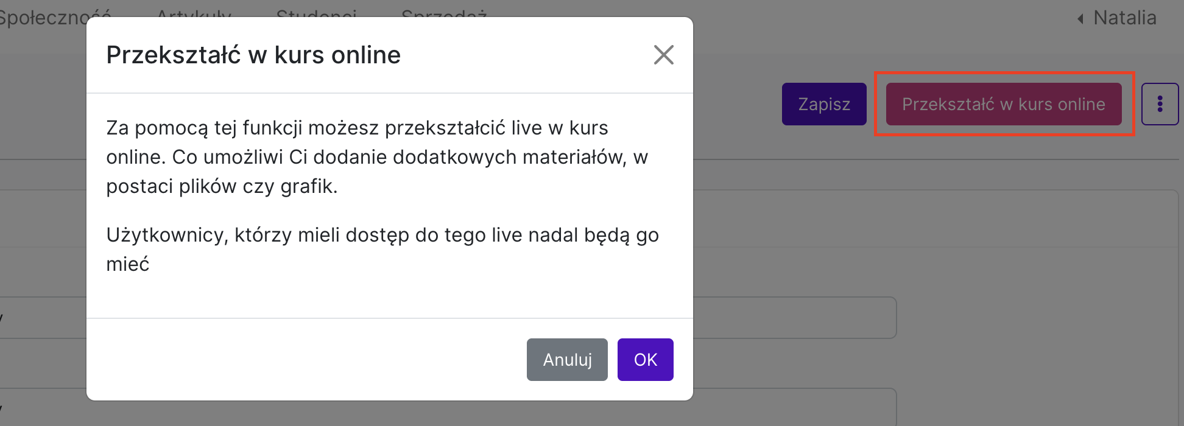Click the highlighted Przekształć w kurs online button

(x=1003, y=103)
